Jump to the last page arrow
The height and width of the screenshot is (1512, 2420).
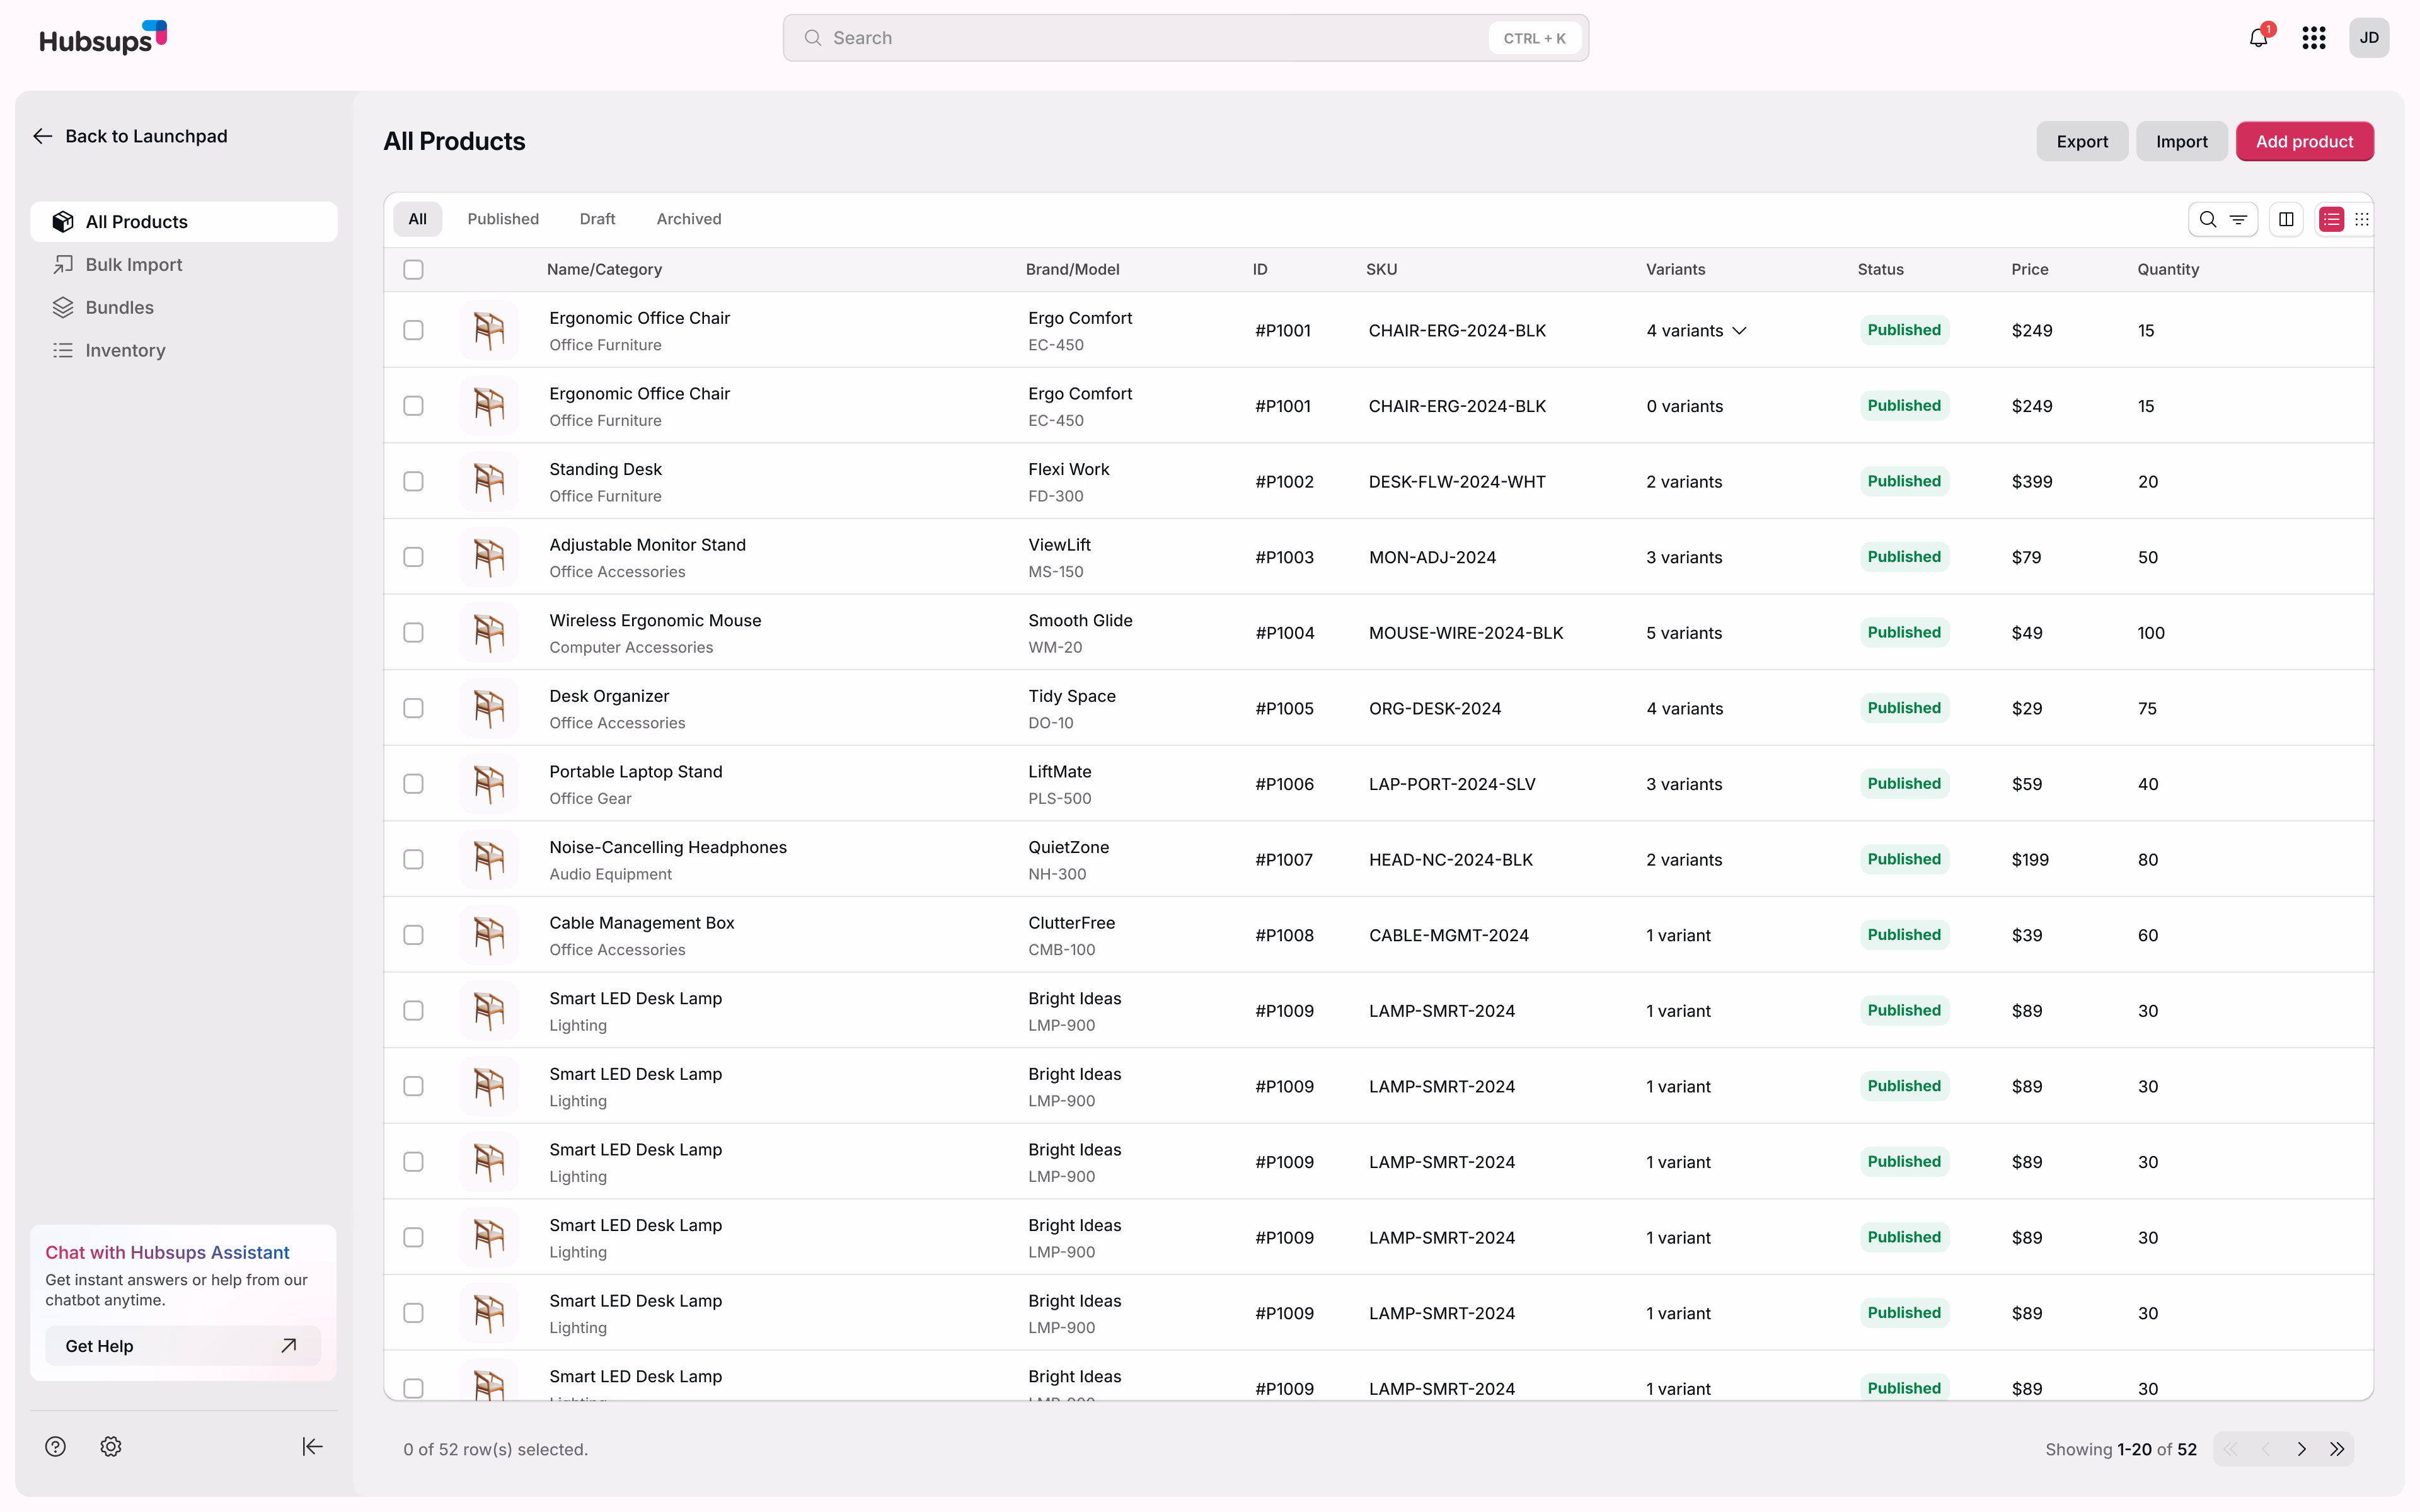click(x=2337, y=1449)
